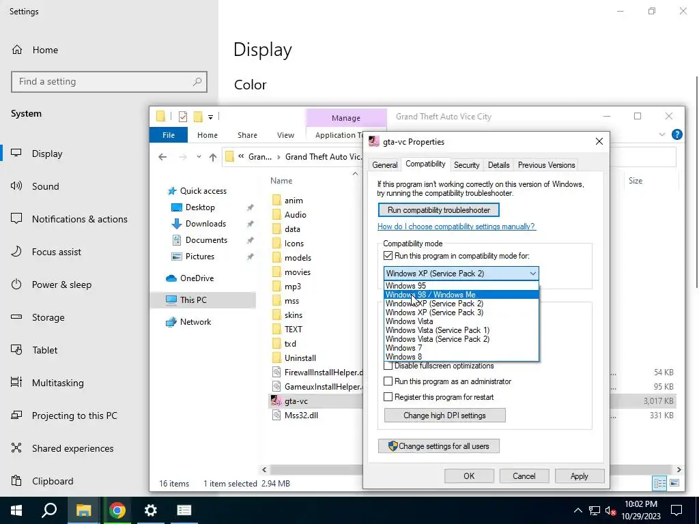This screenshot has height=524, width=699.
Task: Open the Action Center notification icon
Action: click(x=676, y=510)
